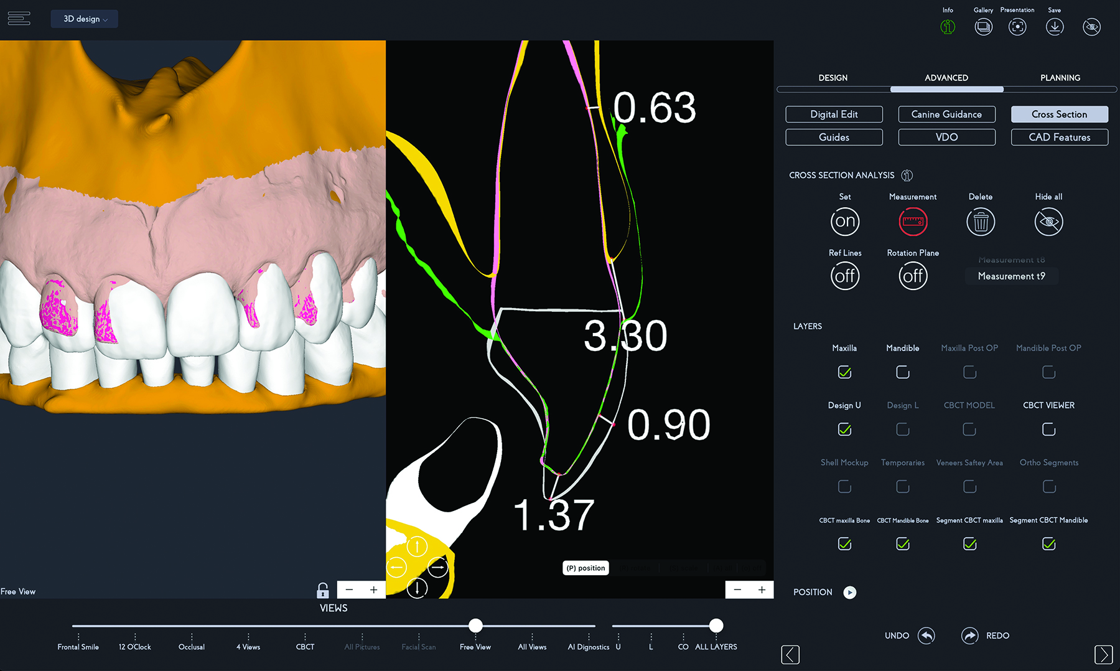Click the Delete trash icon

tap(981, 222)
